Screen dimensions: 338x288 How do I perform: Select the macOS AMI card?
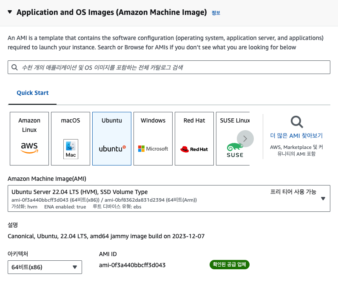point(71,139)
